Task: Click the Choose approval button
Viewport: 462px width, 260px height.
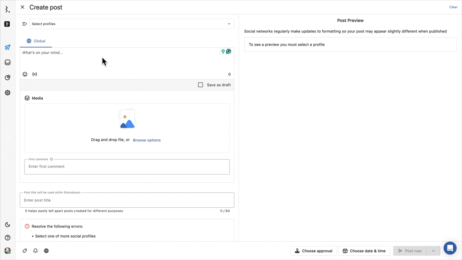Action: tap(314, 251)
